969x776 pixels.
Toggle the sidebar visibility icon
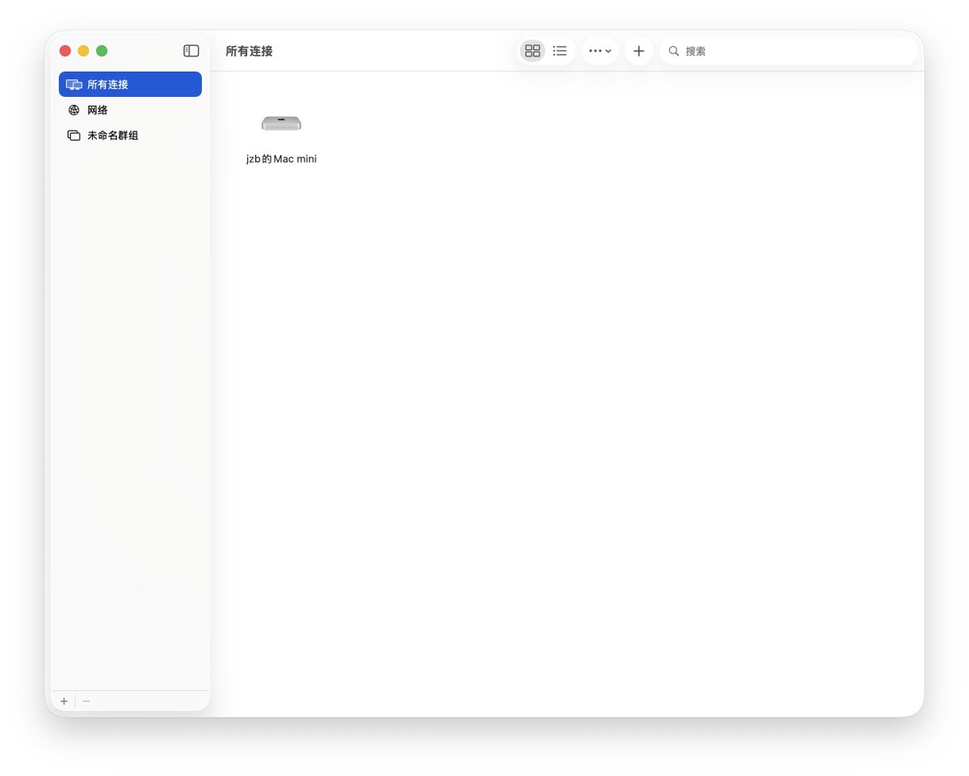coord(191,50)
